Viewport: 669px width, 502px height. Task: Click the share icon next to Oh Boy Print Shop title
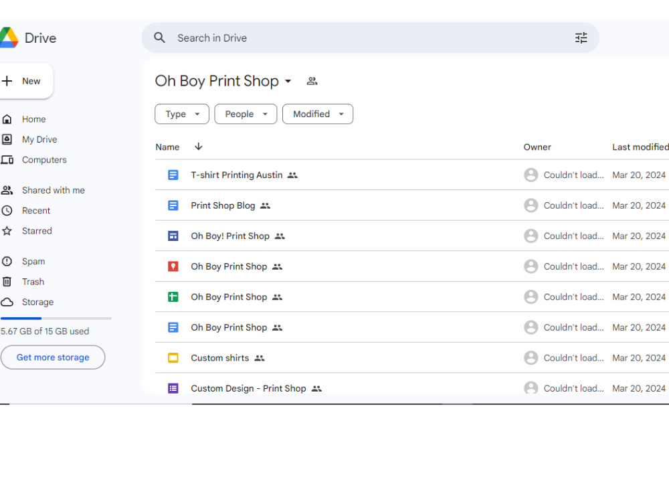point(312,80)
